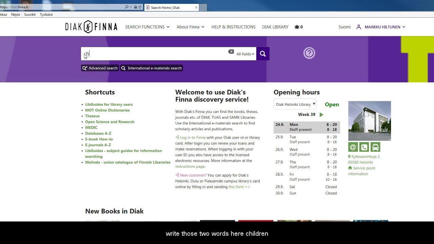Go to next week with green arrow
The width and height of the screenshot is (434, 244).
tap(321, 115)
